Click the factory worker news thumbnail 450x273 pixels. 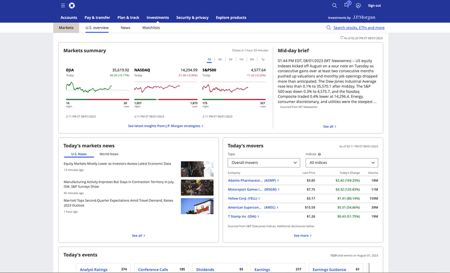click(197, 187)
